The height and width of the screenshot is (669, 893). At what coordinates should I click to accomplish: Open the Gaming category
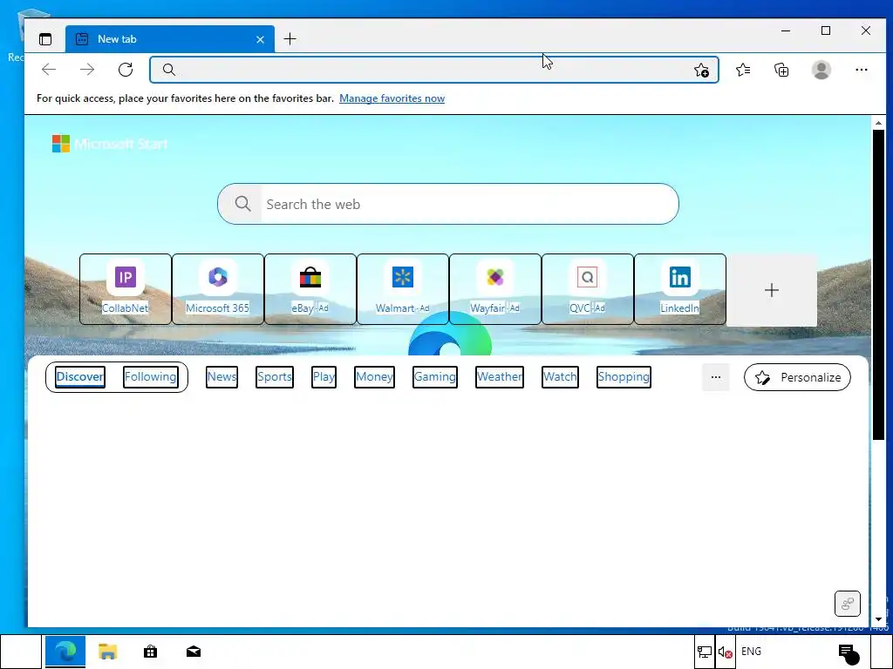point(435,377)
